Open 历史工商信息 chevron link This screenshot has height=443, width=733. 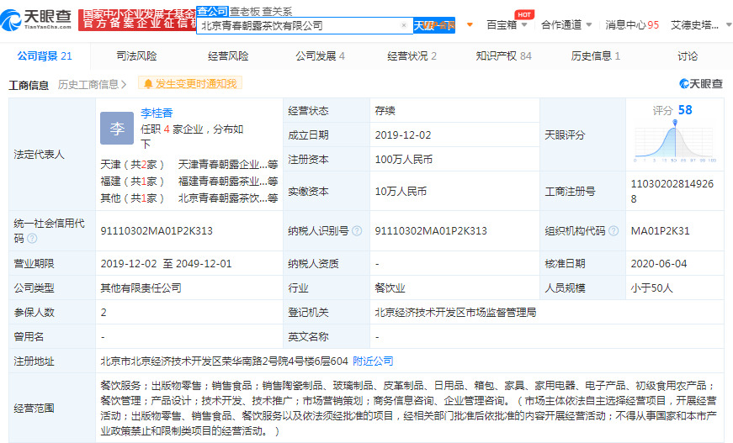click(x=92, y=85)
